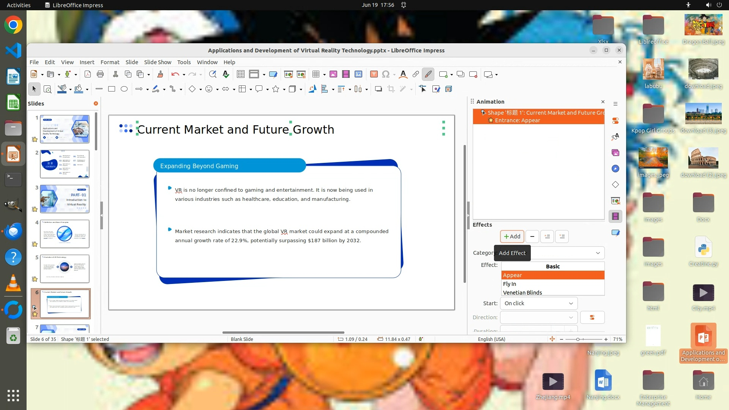
Task: Toggle the Display Grid icon
Action: [x=240, y=74]
